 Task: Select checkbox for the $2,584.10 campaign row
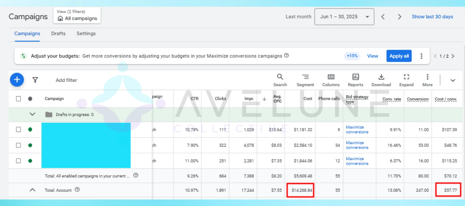point(18,145)
